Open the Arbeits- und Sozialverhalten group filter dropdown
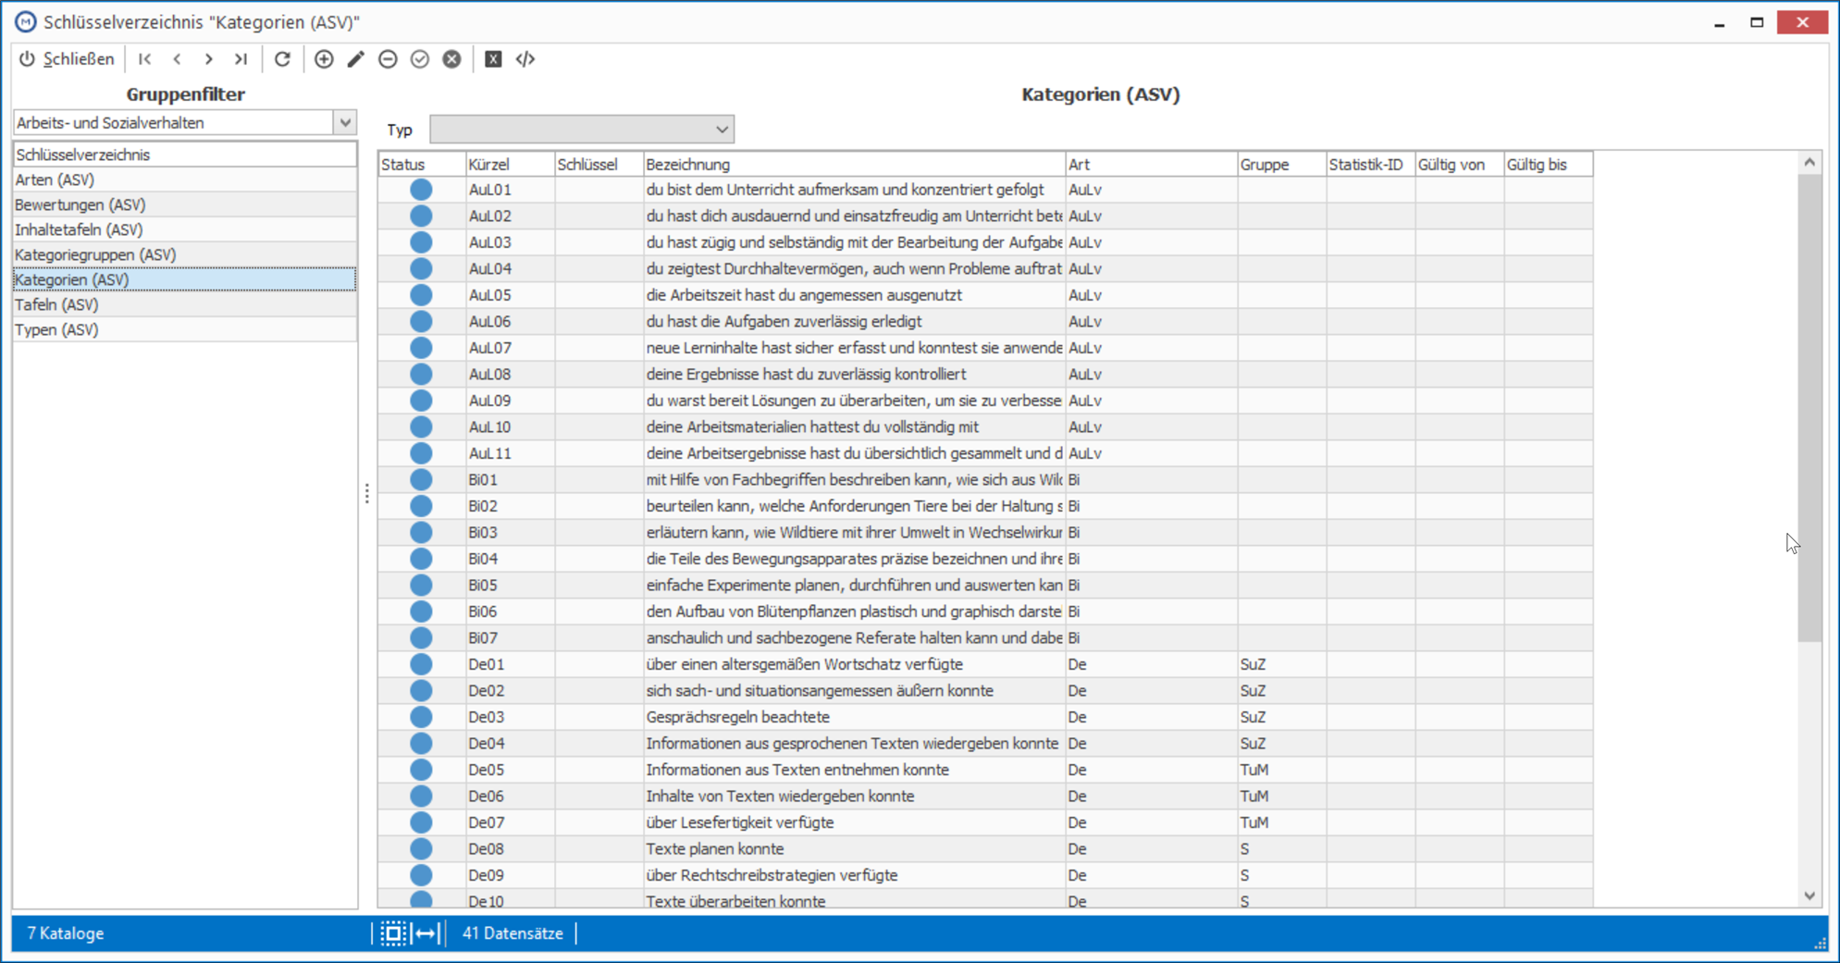Image resolution: width=1840 pixels, height=963 pixels. [x=345, y=123]
